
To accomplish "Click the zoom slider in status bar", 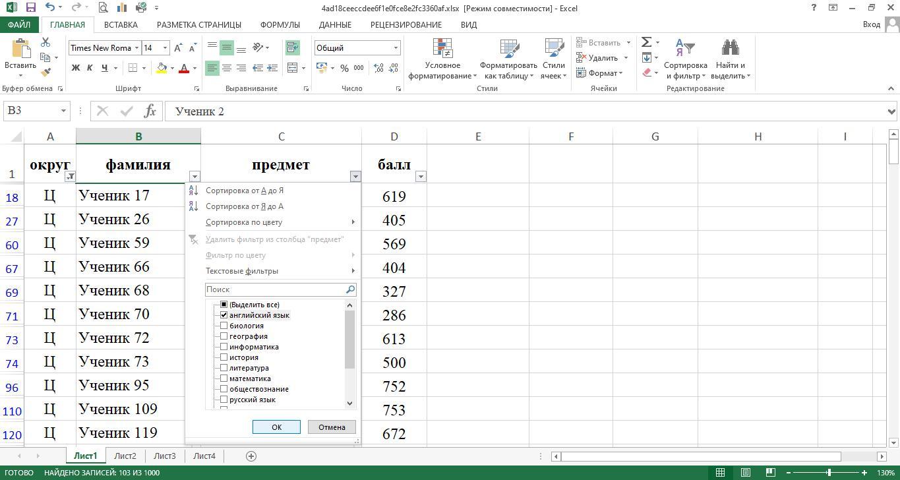I will [x=829, y=473].
